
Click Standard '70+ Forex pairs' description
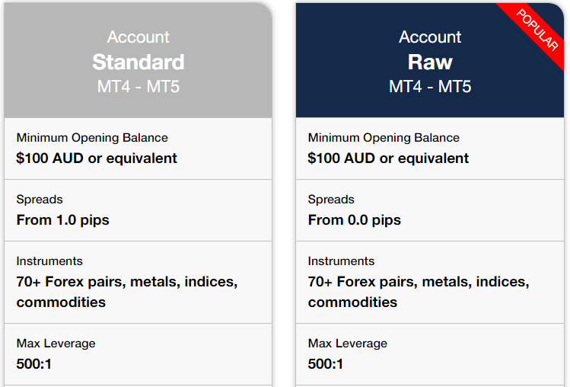[x=127, y=292]
